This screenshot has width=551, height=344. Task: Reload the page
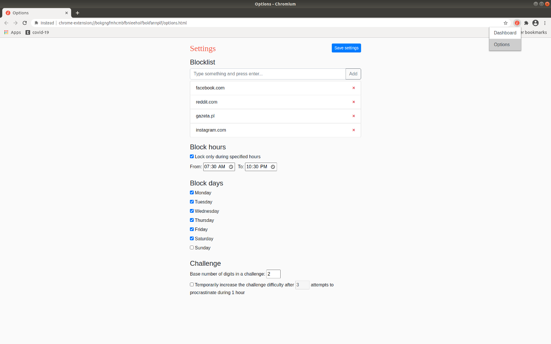(x=25, y=23)
